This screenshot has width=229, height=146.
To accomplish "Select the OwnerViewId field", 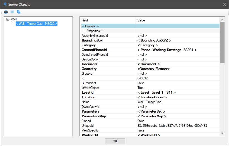I will click(90, 107).
